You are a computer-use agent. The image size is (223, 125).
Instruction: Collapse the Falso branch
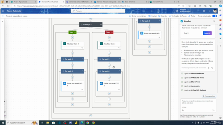point(112,32)
